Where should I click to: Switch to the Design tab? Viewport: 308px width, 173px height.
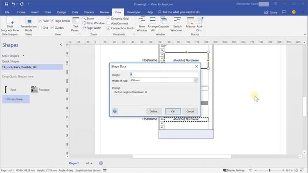coord(62,12)
